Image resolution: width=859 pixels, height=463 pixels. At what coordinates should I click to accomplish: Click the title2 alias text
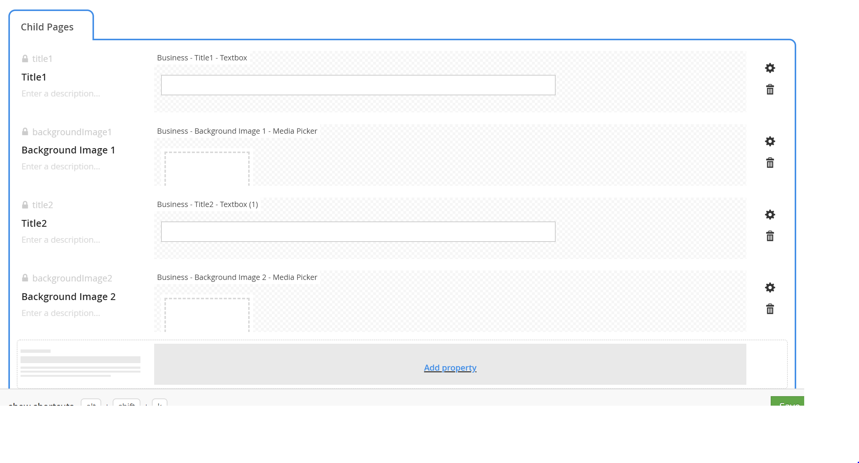[x=43, y=205]
